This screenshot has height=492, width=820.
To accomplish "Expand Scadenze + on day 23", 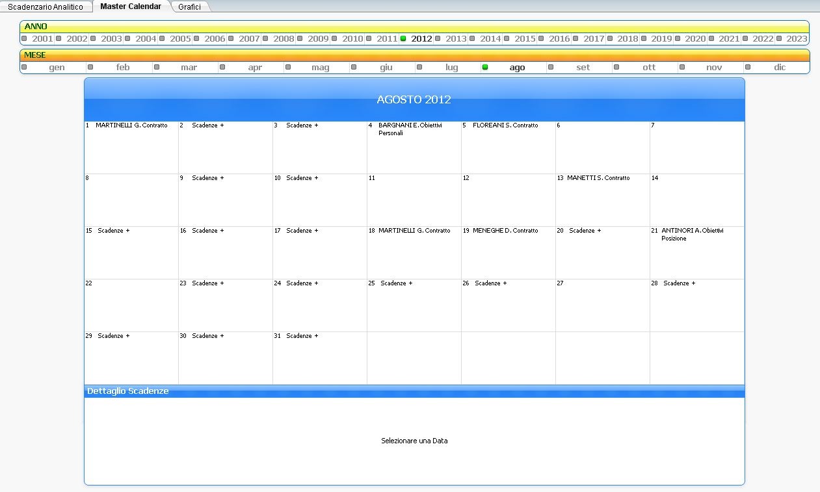I will click(208, 283).
